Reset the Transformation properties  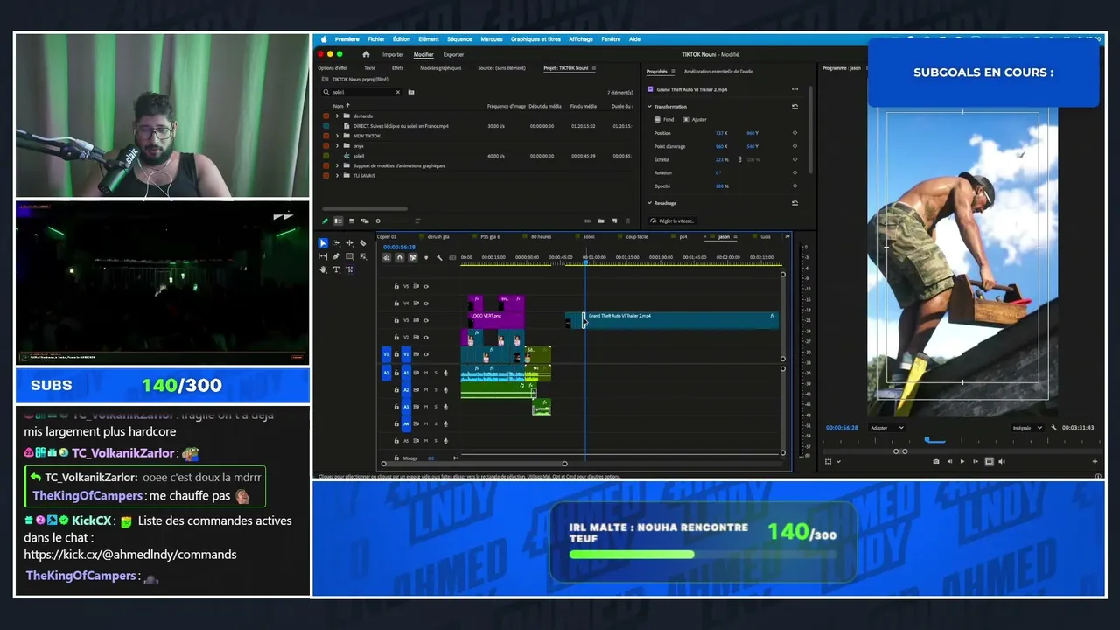(x=794, y=107)
